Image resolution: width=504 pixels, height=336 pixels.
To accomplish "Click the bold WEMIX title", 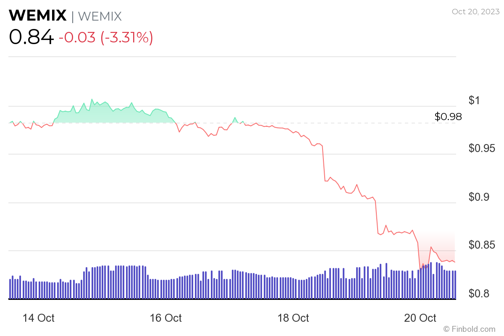I will click(x=38, y=16).
